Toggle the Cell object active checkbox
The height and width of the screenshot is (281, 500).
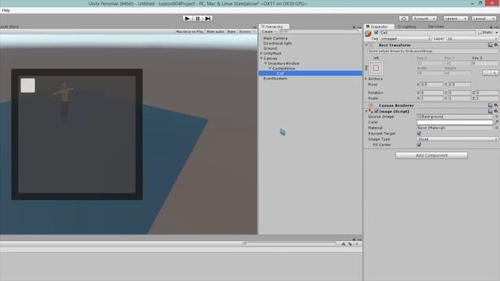click(x=377, y=33)
